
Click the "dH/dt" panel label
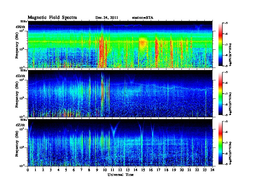click(x=20, y=27)
